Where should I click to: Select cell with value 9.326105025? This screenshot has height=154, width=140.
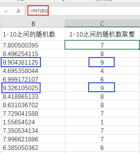point(33,88)
